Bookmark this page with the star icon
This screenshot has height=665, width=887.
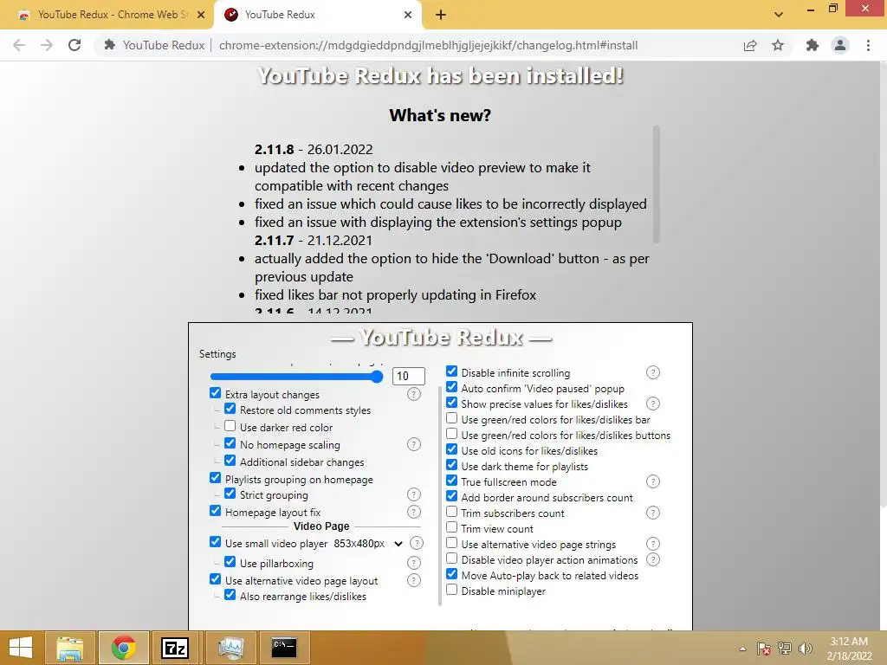pos(778,45)
